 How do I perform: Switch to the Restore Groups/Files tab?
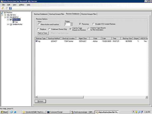[x=89, y=14]
